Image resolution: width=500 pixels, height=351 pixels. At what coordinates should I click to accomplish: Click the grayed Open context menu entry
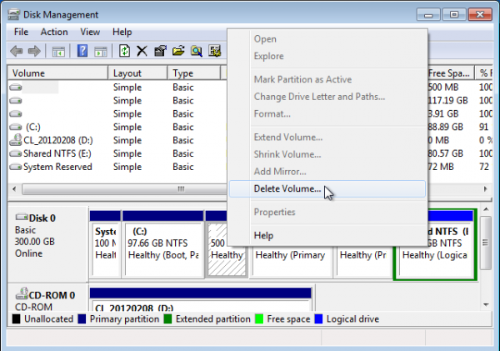327,39
